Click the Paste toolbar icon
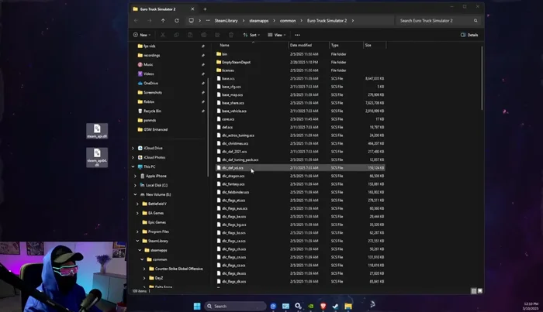 [x=190, y=35]
